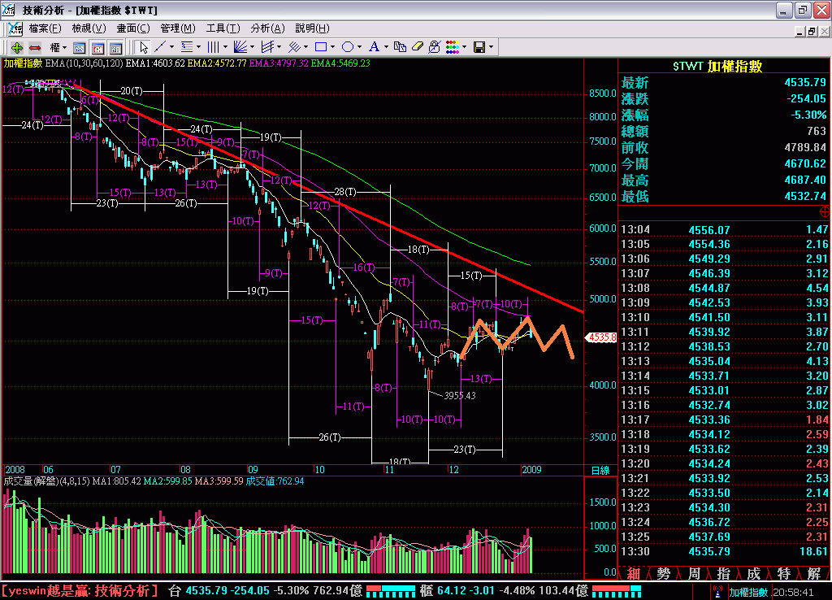This screenshot has width=832, height=600.
Task: Switch to the 細 tab
Action: point(633,573)
